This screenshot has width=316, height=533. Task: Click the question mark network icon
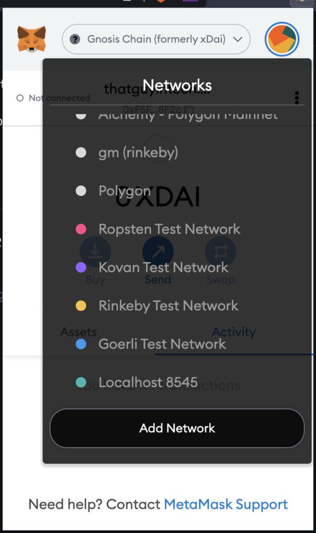[x=75, y=39]
